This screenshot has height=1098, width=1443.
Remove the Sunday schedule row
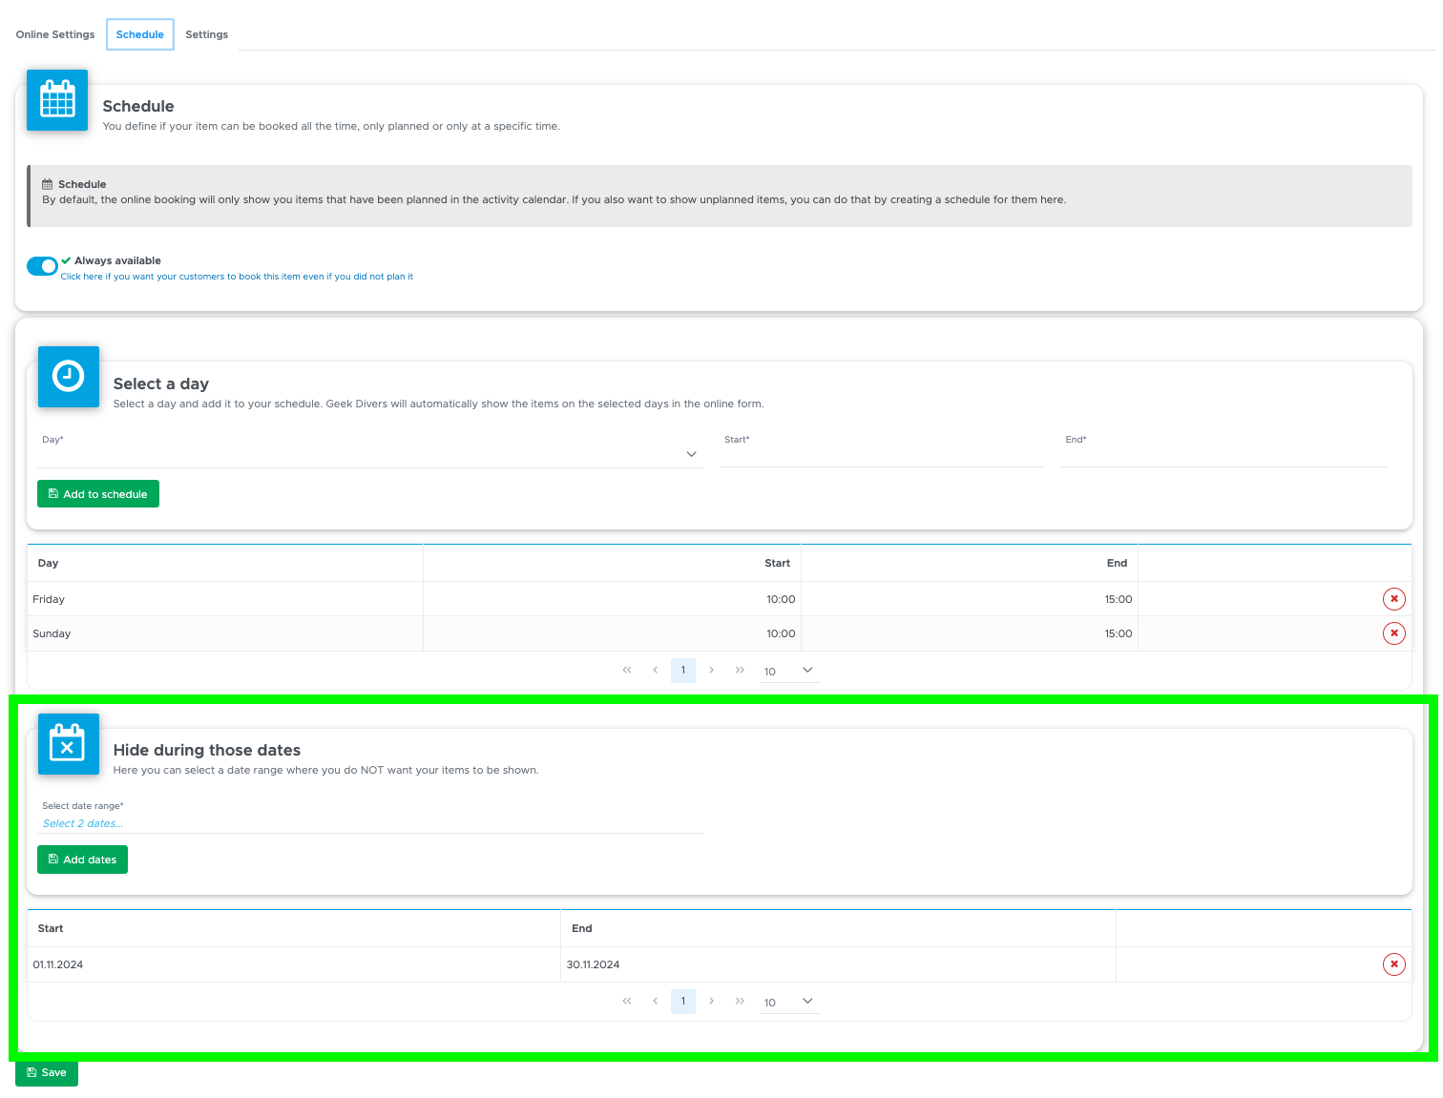tap(1394, 633)
